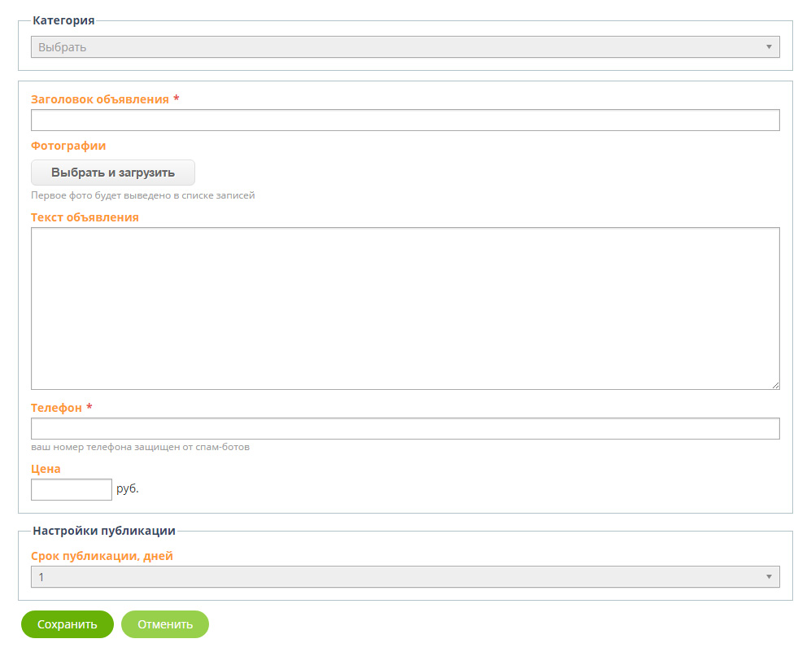Click the Телефон field label
Image resolution: width=811 pixels, height=652 pixels.
coord(56,408)
